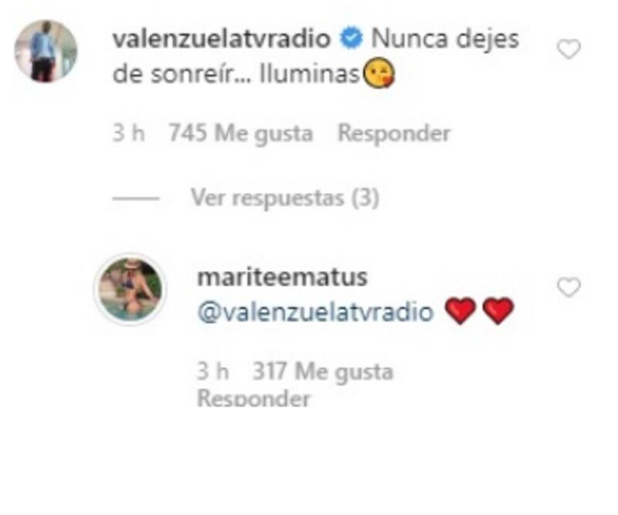Click the mariteematus username
618x515 pixels.
(x=282, y=277)
